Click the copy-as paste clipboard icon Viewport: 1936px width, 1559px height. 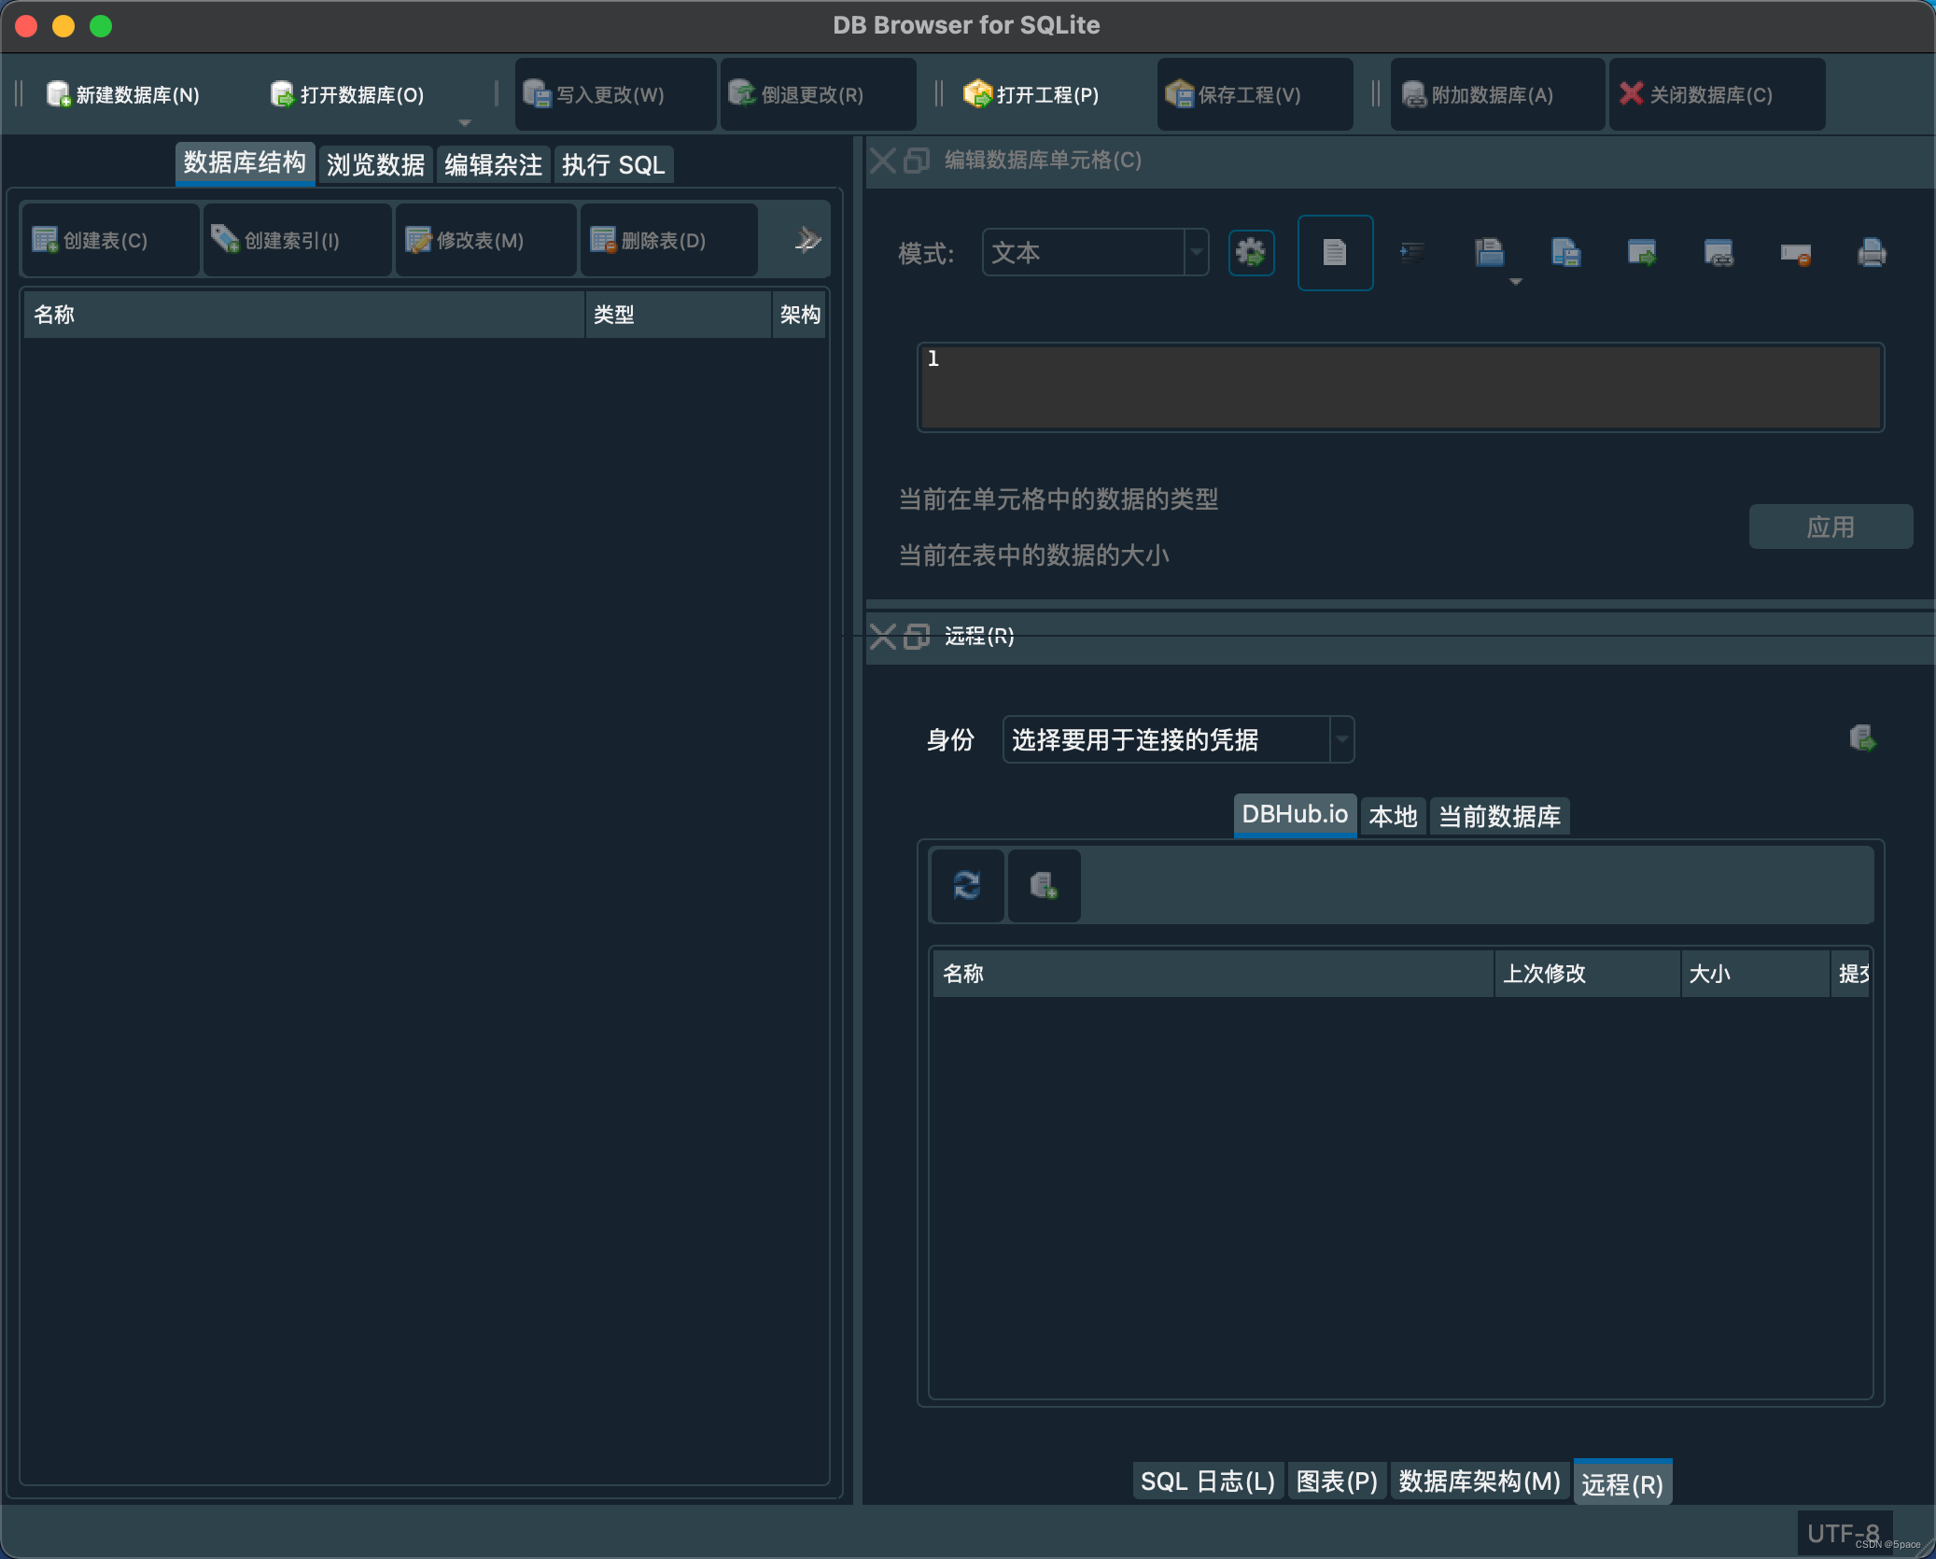[1489, 252]
